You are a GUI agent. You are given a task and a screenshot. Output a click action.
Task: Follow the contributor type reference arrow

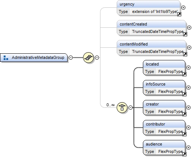[184, 134]
